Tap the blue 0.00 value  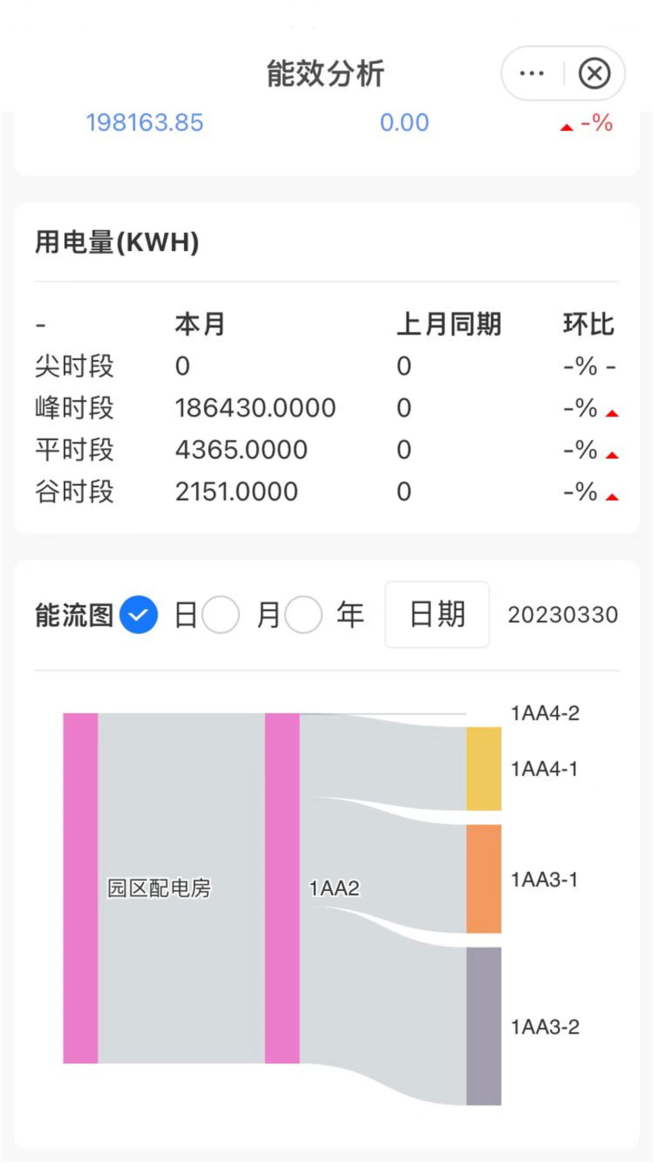(404, 123)
